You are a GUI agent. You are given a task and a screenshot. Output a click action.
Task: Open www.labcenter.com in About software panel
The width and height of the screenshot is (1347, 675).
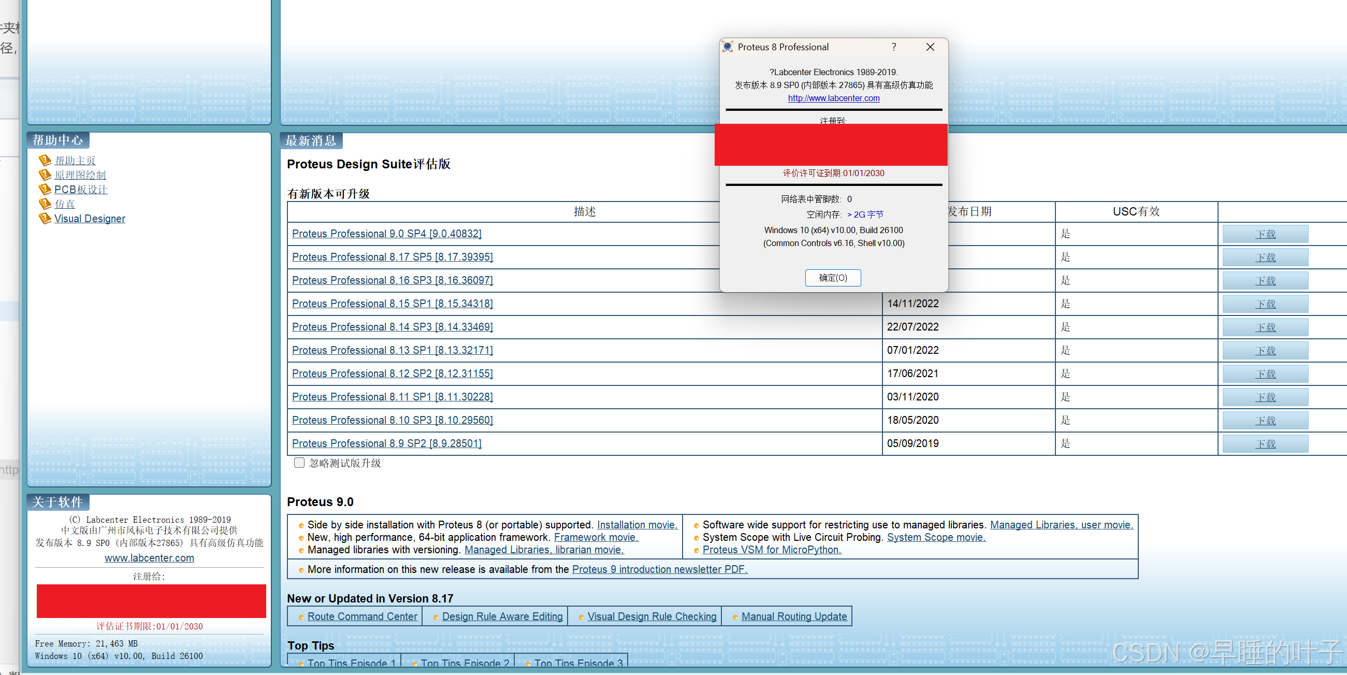149,558
